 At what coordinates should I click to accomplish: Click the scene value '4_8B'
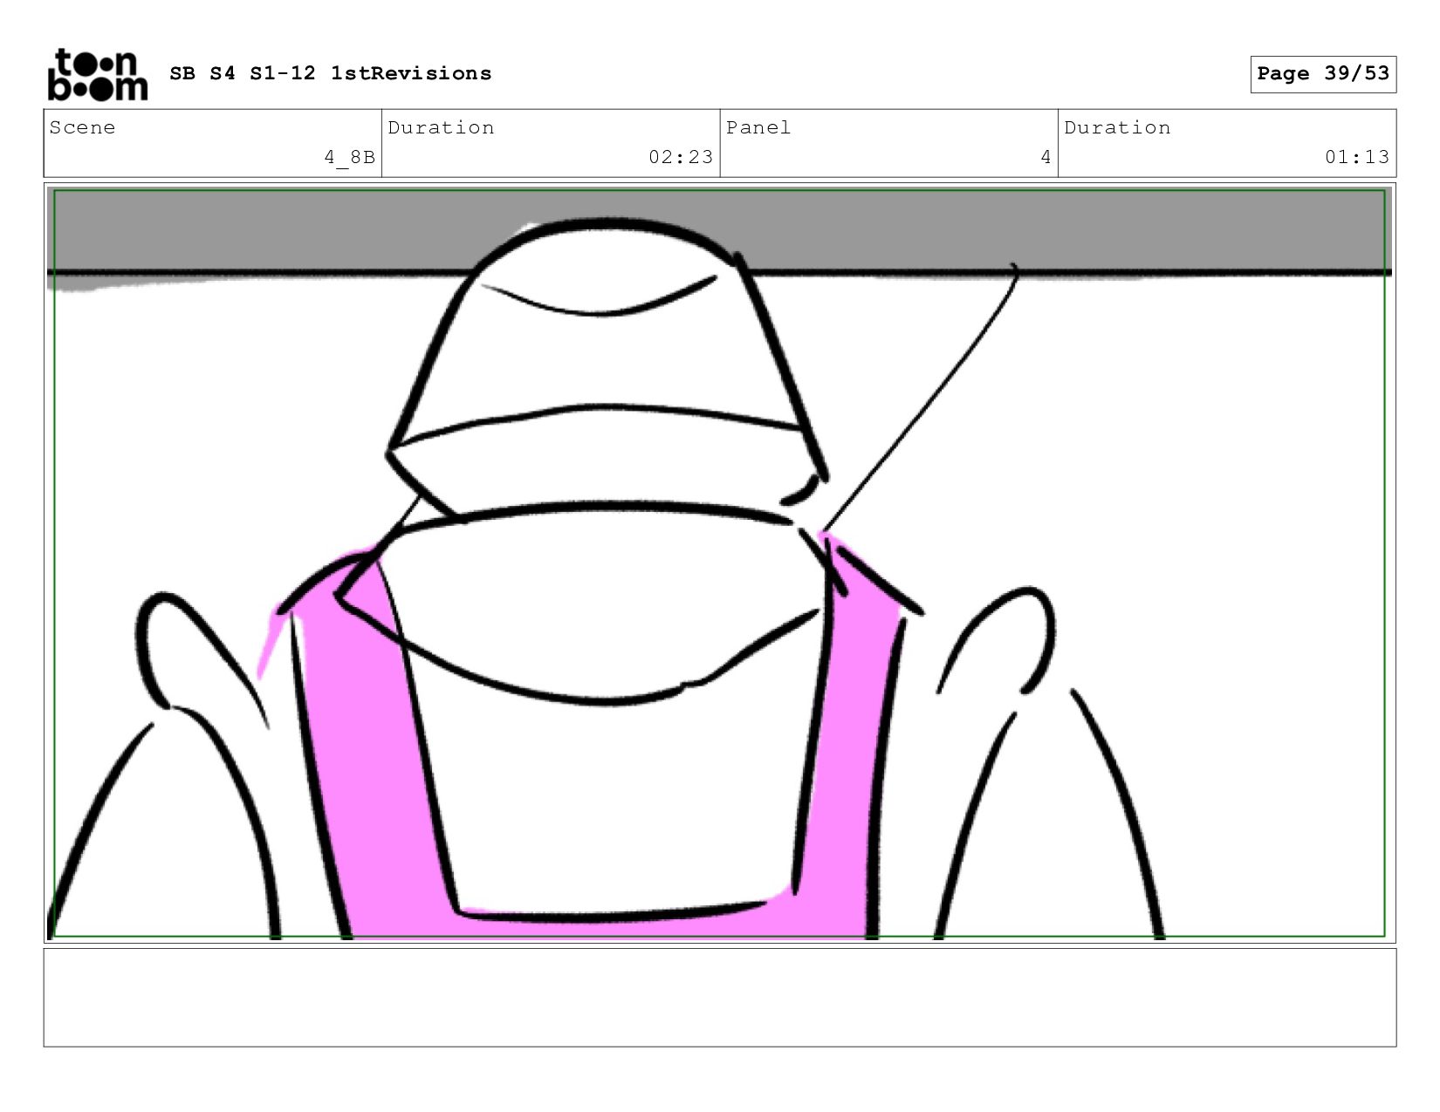pos(349,157)
